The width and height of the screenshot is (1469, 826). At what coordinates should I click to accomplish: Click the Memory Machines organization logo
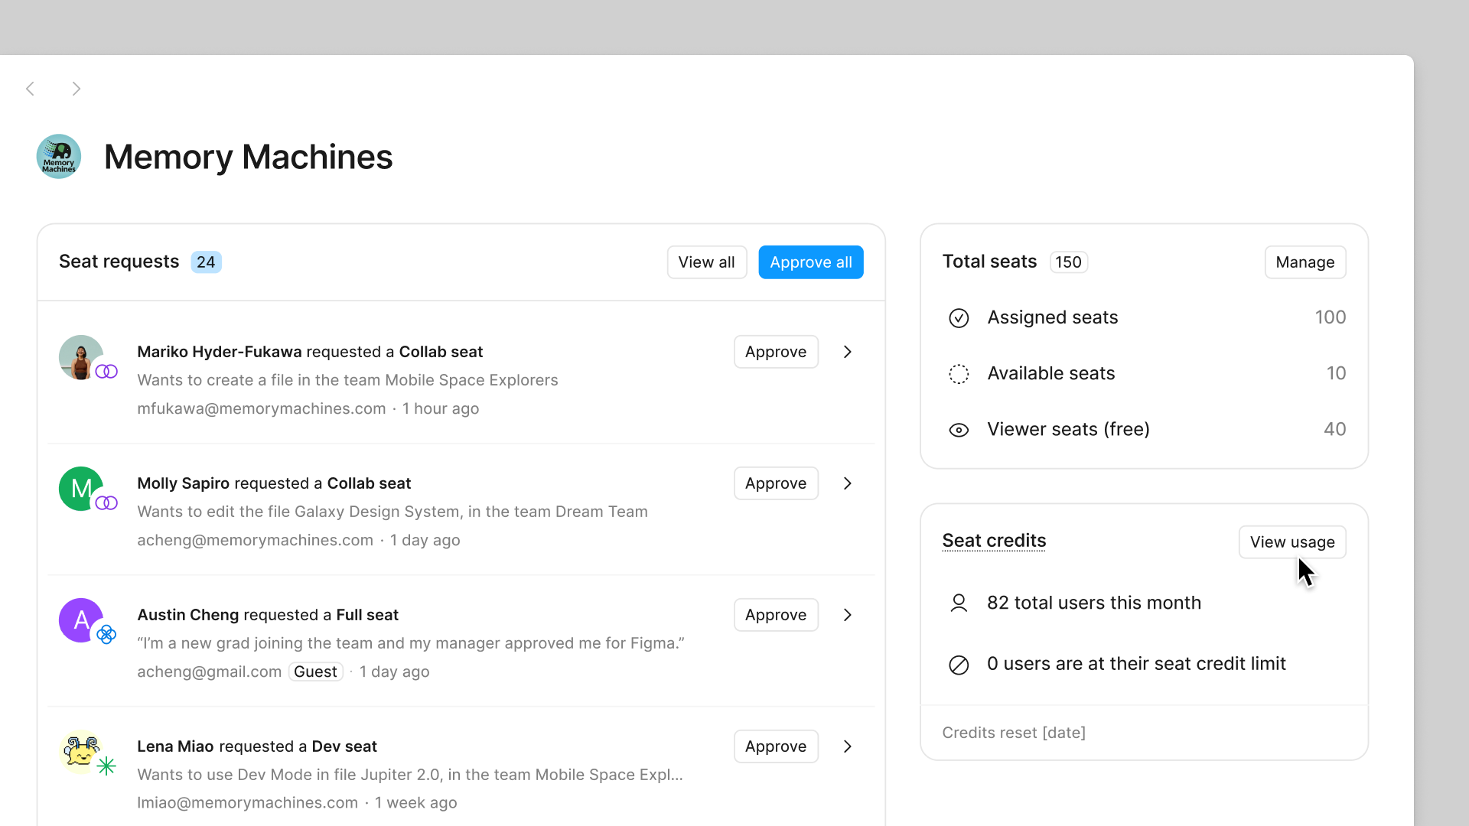(x=58, y=156)
